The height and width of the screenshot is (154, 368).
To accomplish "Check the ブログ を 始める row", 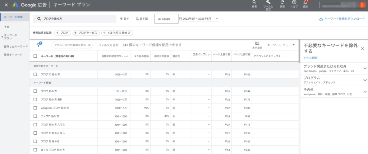I will pos(35,141).
